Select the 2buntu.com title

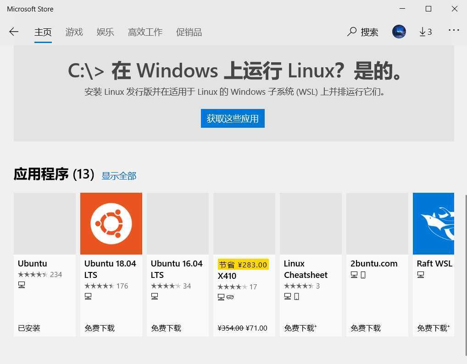(x=374, y=264)
